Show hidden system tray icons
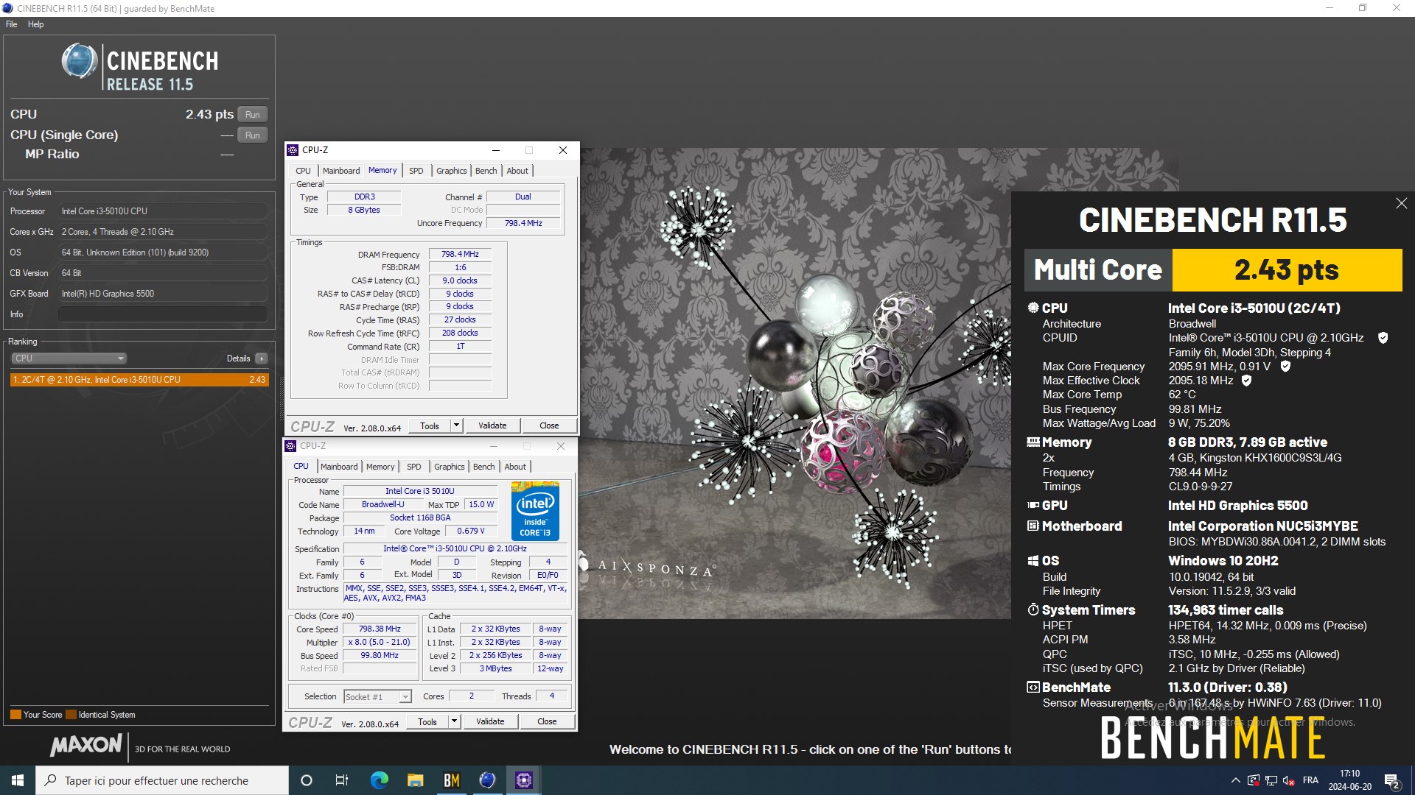This screenshot has height=795, width=1415. (x=1235, y=780)
